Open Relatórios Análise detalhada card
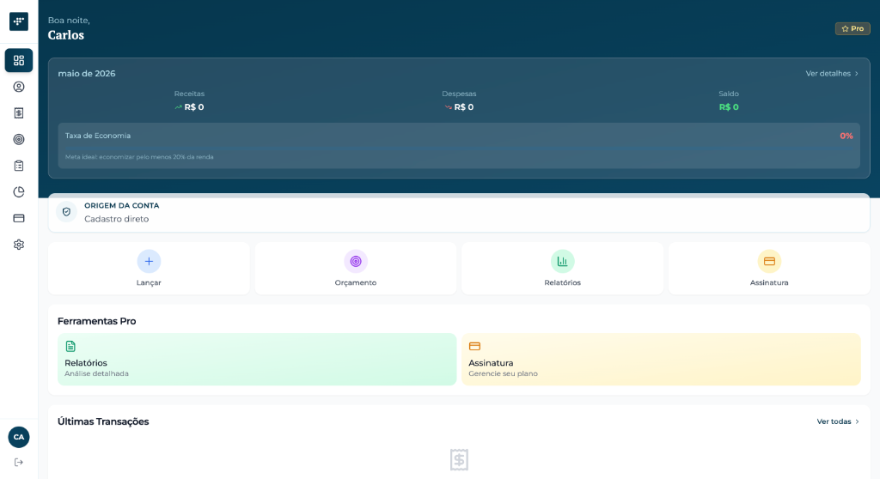The height and width of the screenshot is (479, 880). coord(257,360)
